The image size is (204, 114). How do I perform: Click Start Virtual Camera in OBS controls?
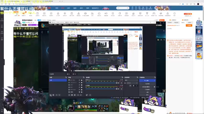[146, 87]
